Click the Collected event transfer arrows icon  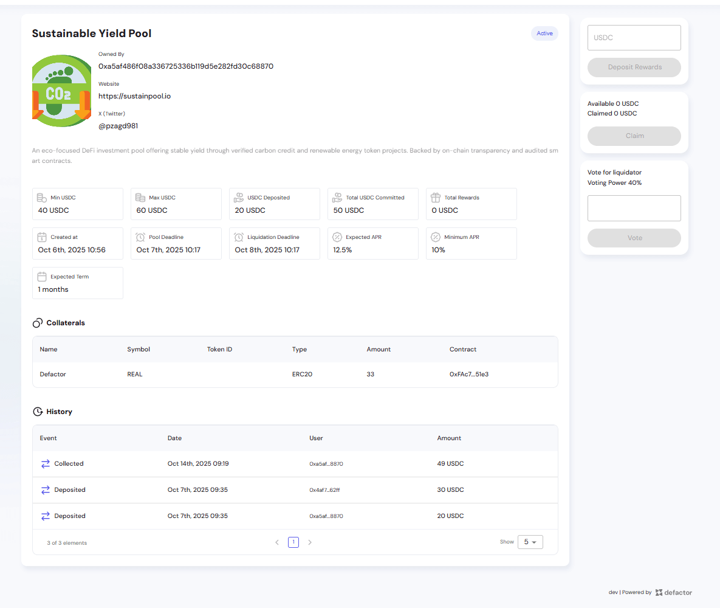click(x=46, y=464)
